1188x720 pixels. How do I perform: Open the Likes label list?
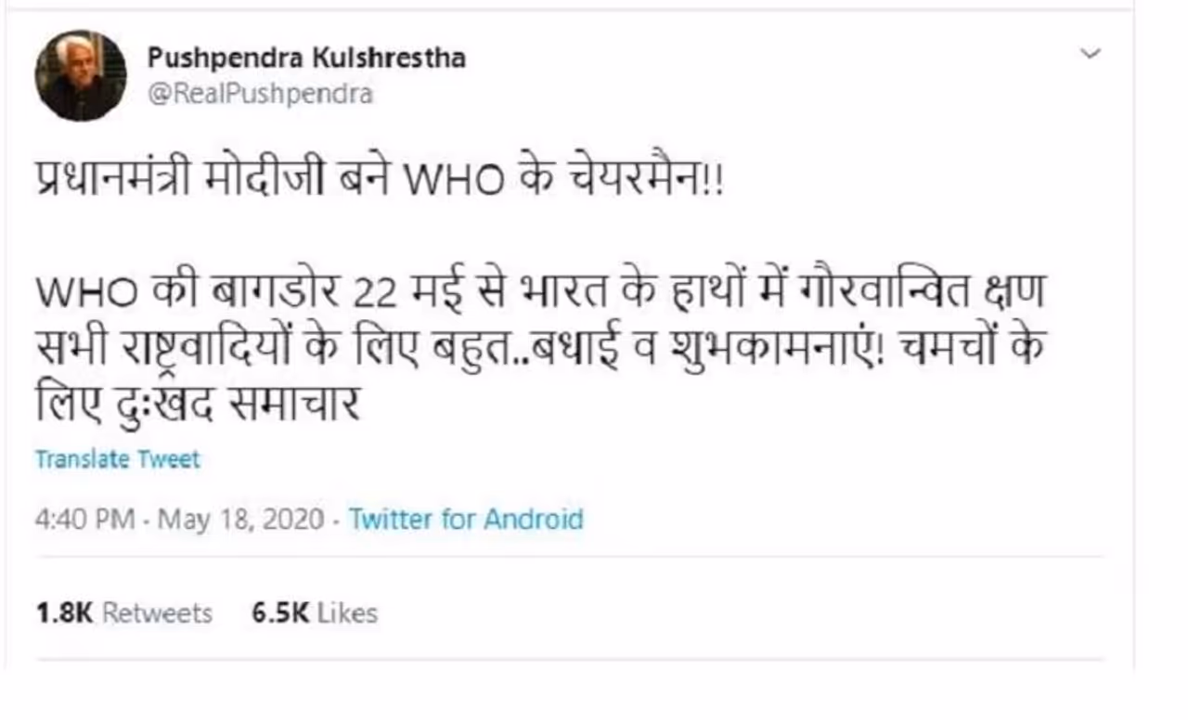tap(345, 613)
